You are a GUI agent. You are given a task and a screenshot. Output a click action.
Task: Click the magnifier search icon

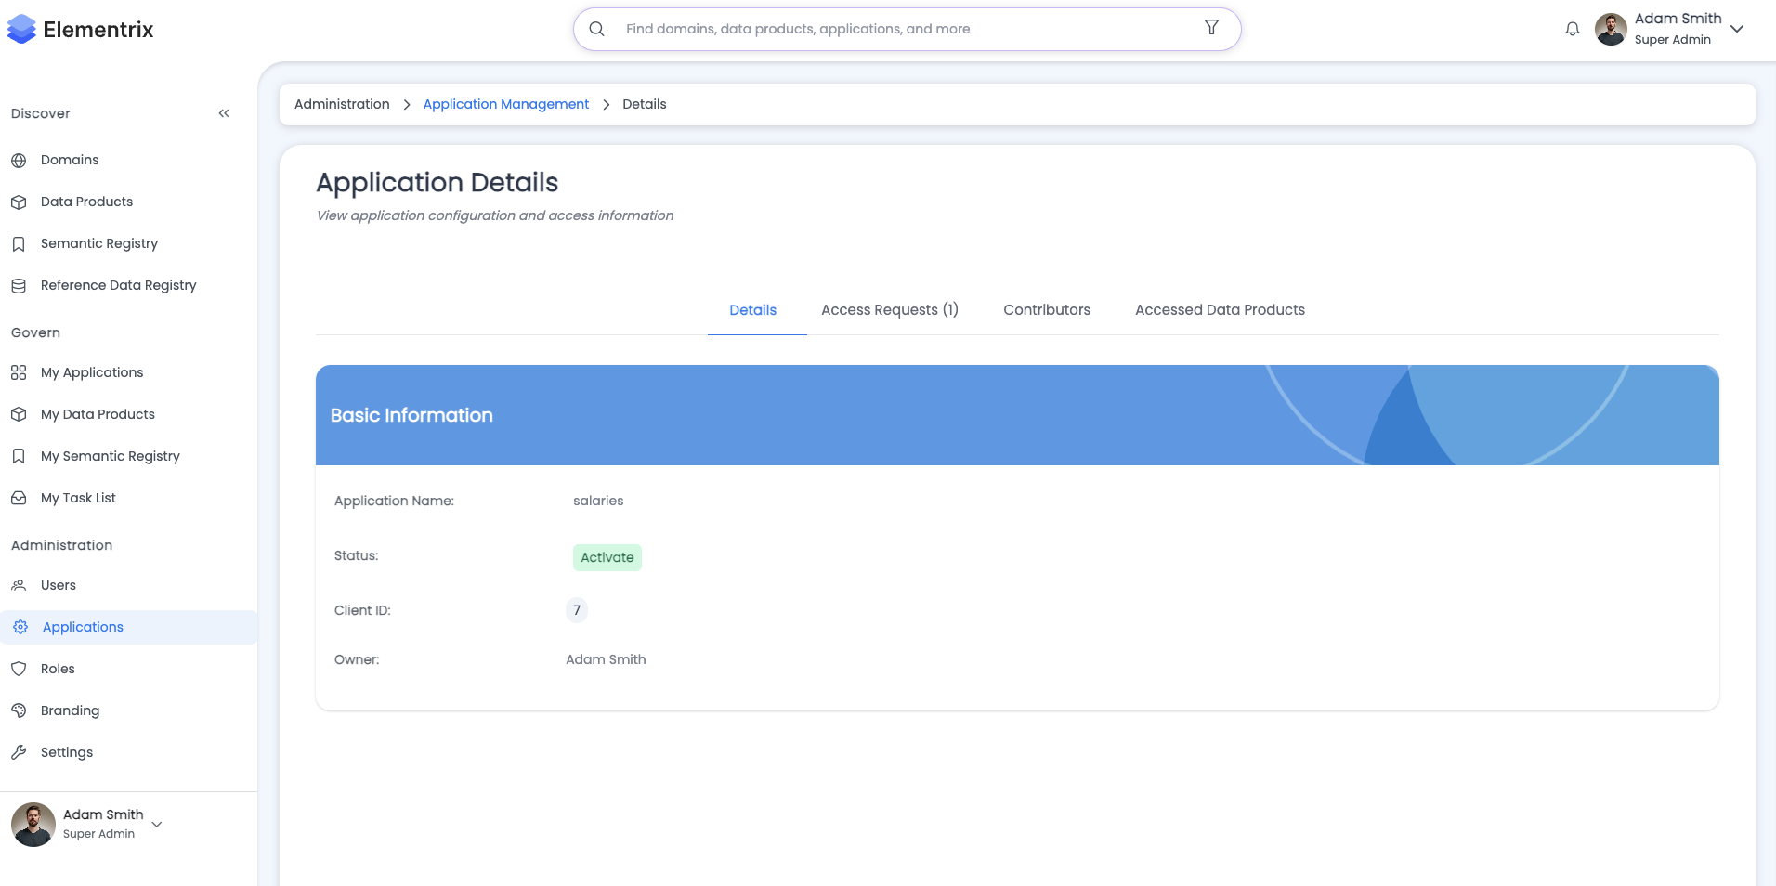coord(597,29)
